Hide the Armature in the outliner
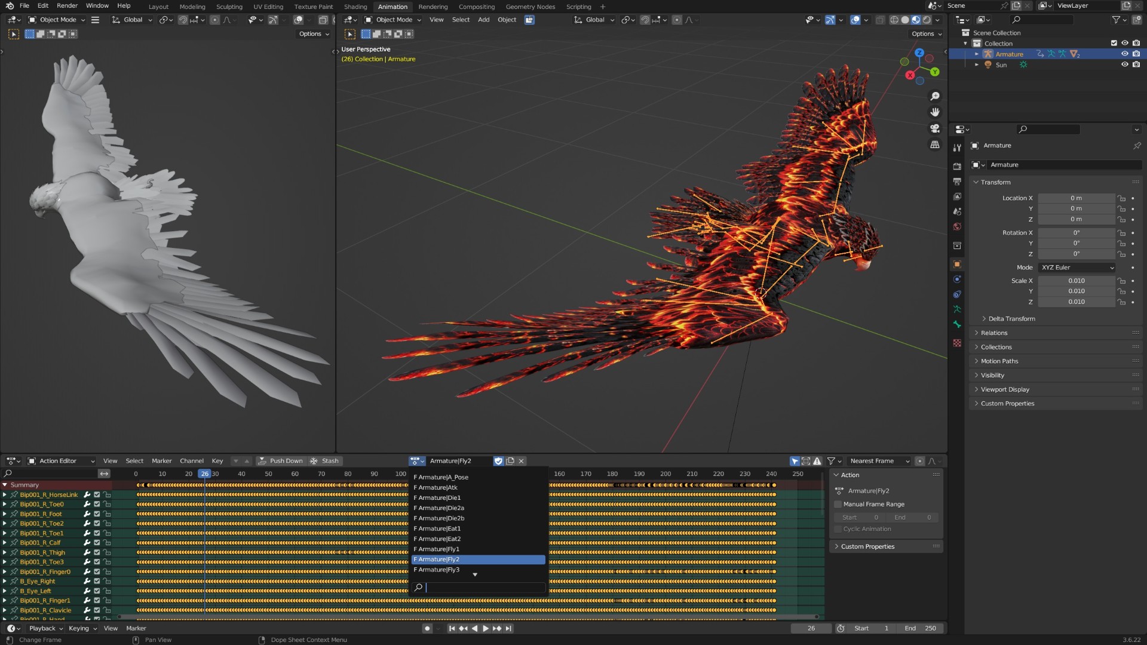Viewport: 1147px width, 645px height. [x=1124, y=54]
